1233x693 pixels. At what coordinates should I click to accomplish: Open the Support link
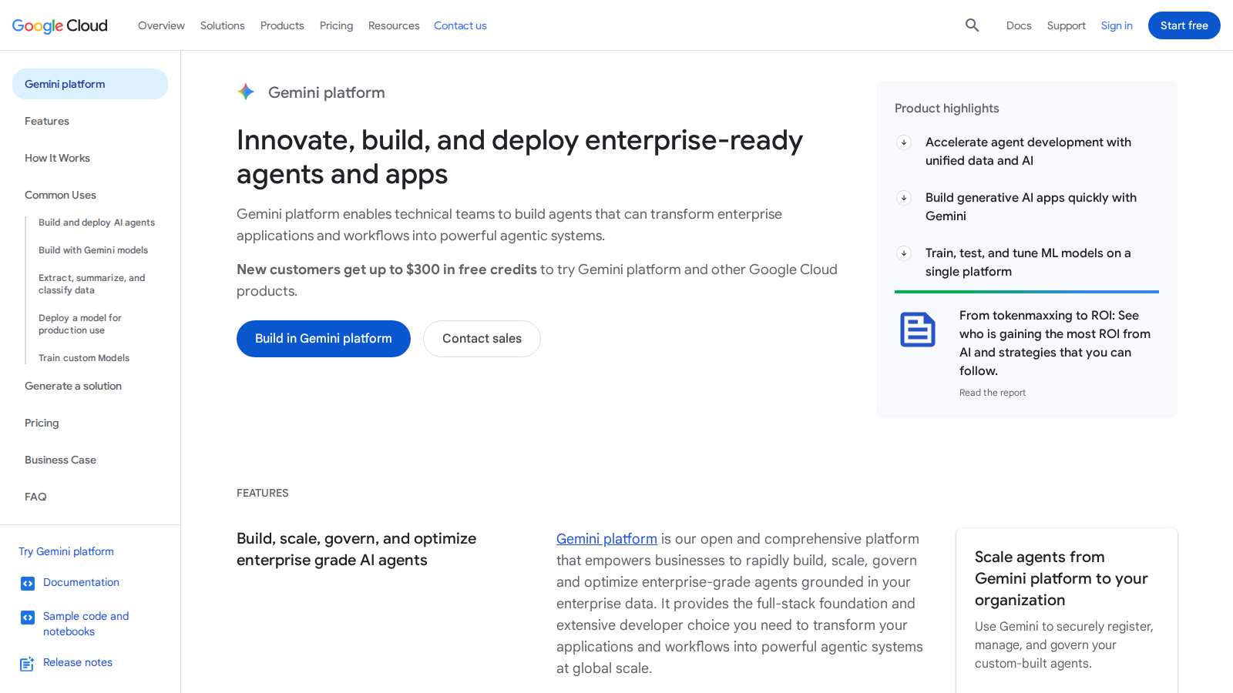1066,25
